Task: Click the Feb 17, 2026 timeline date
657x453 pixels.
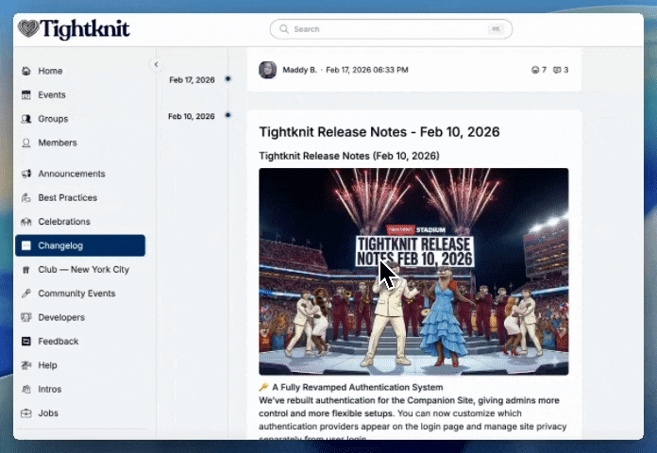Action: point(192,79)
